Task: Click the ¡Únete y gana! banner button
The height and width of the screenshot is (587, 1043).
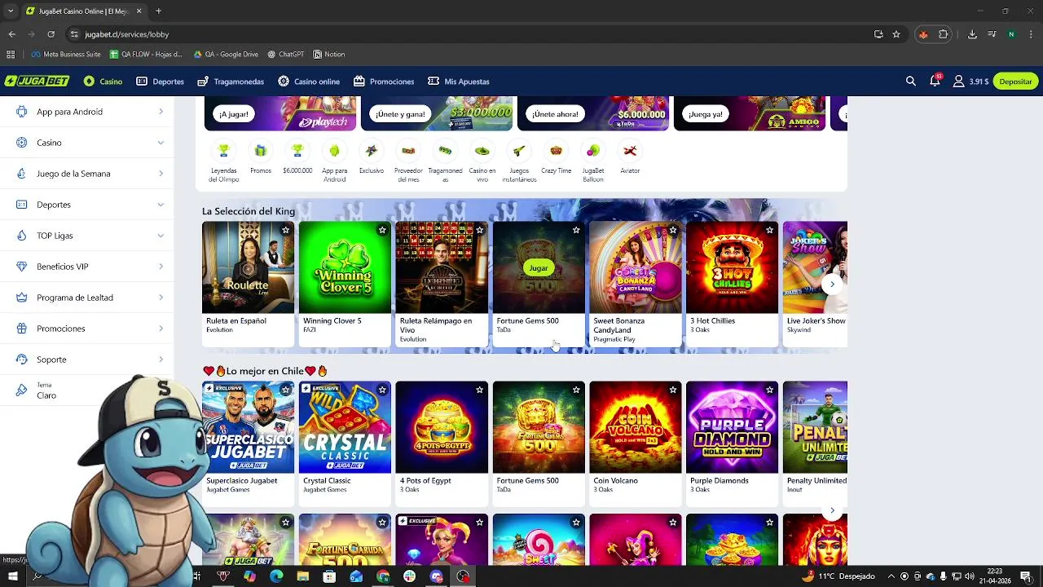Action: point(399,114)
